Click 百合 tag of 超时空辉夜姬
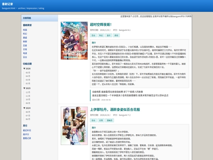Viewport: 213px width, 160px height. 93,36
